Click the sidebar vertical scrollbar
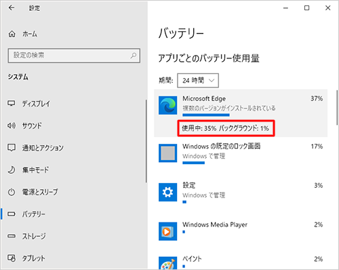339x270 pixels. 146,141
